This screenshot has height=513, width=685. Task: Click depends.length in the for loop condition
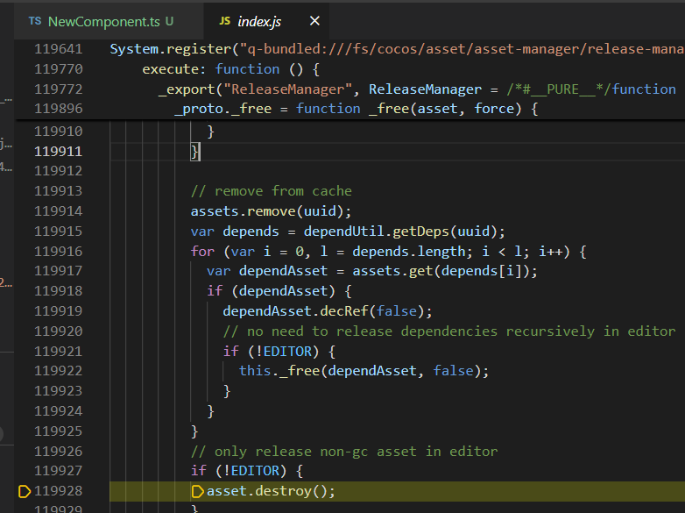pyautogui.click(x=409, y=252)
